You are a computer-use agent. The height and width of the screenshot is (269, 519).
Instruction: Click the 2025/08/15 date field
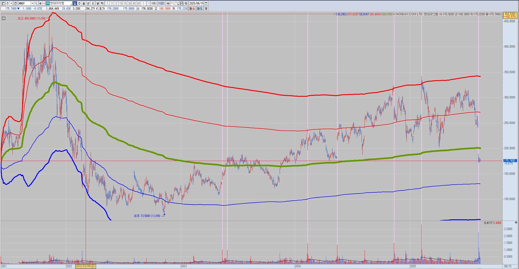197,3
